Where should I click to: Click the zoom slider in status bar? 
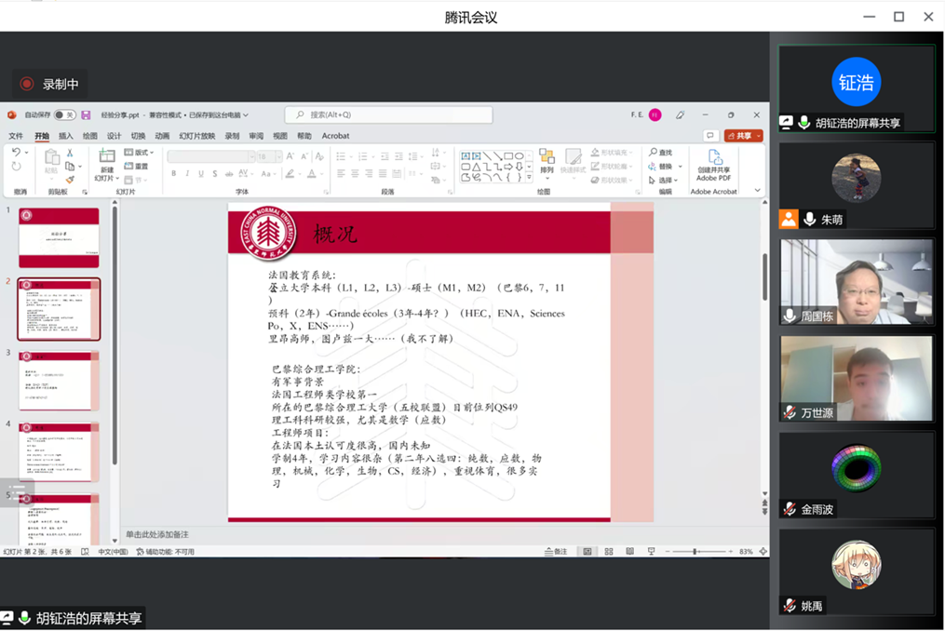(x=695, y=552)
